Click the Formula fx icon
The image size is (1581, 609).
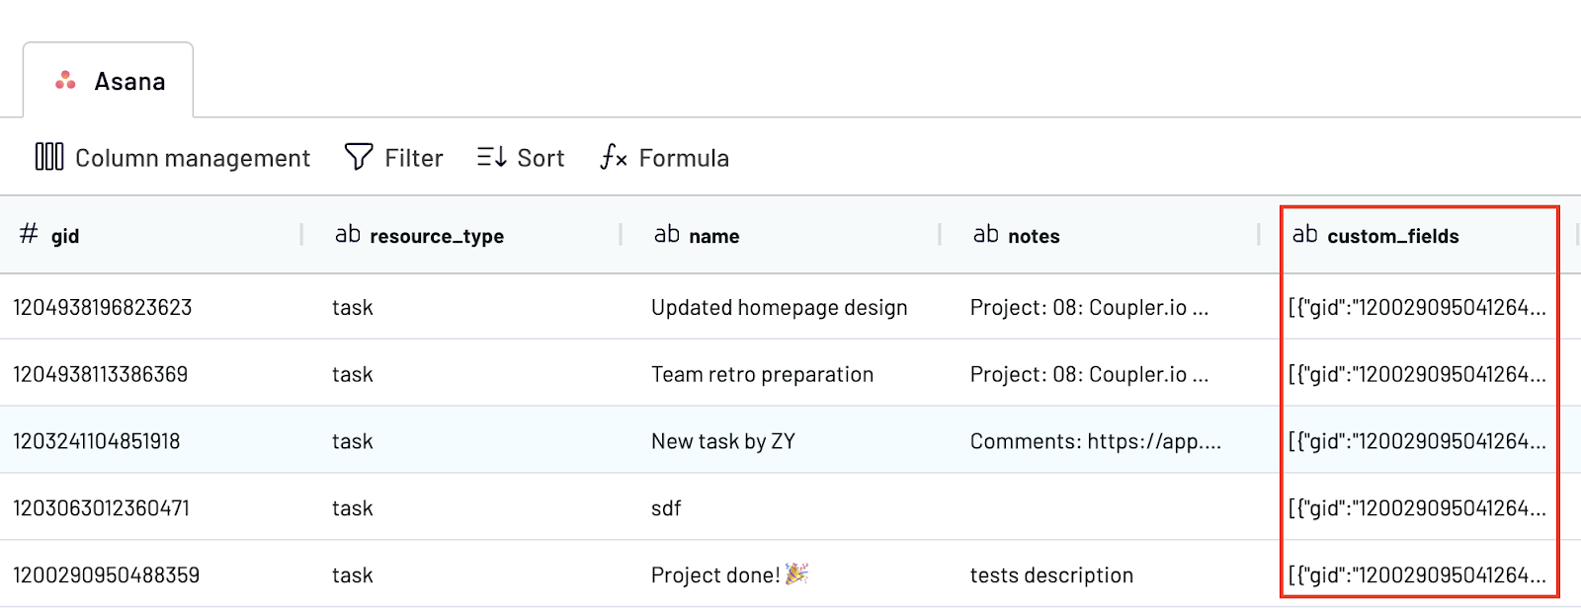click(614, 157)
